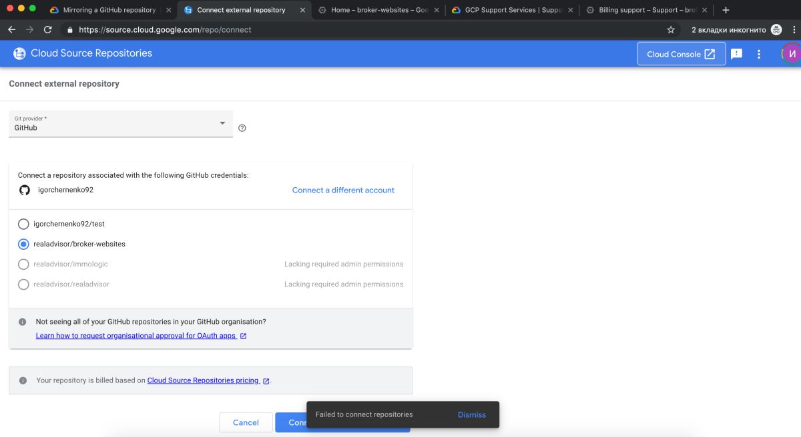The image size is (801, 437).
Task: Bookmark this page with star icon
Action: click(x=671, y=30)
